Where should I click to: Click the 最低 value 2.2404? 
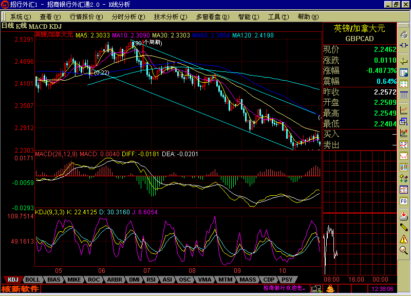pyautogui.click(x=385, y=124)
